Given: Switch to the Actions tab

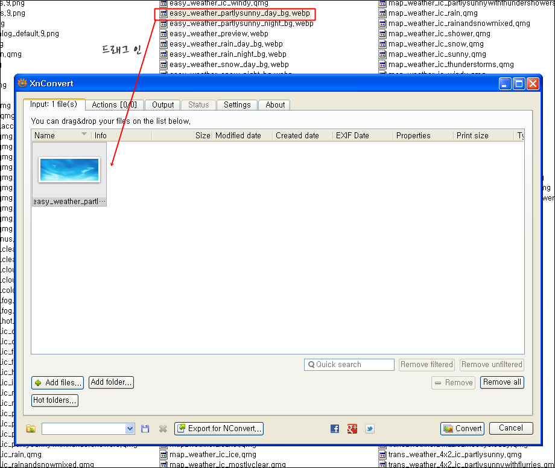Looking at the screenshot, I should tap(114, 105).
